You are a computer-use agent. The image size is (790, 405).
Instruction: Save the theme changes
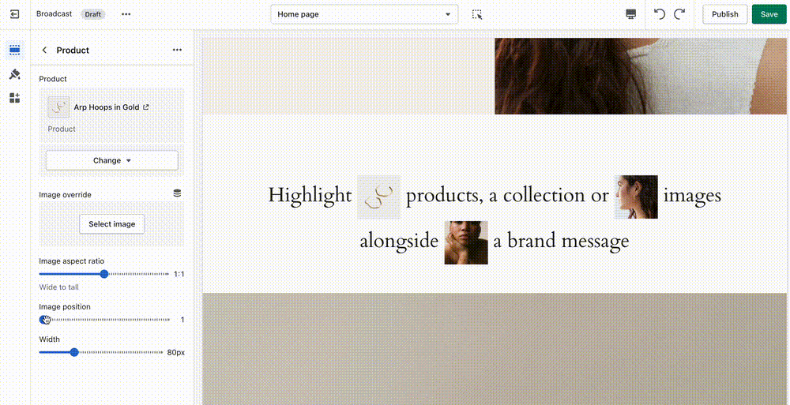point(769,14)
